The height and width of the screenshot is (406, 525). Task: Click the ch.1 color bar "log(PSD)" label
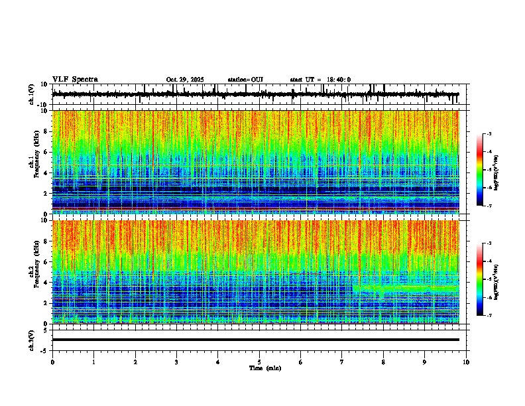(x=496, y=173)
